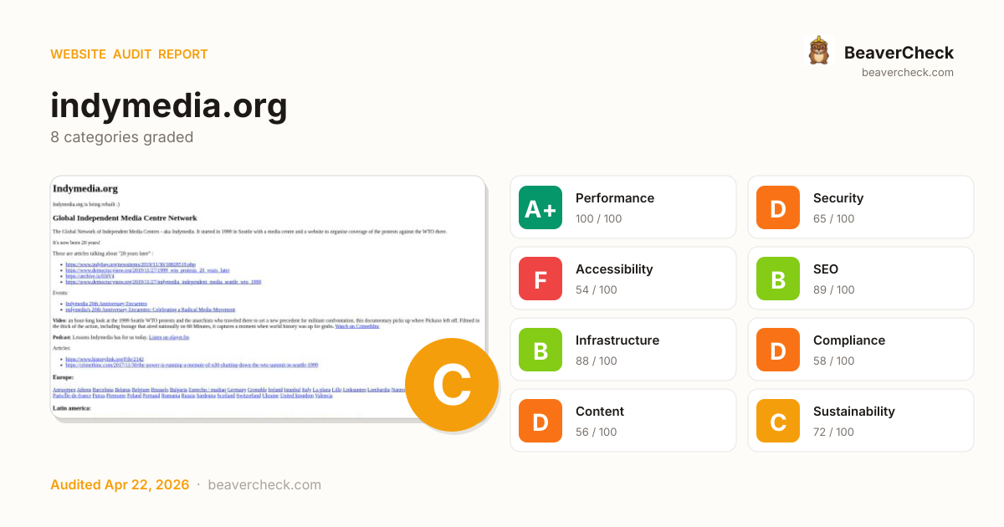Select the Accessibility 54 / 100 score
1004x527 pixels.
(597, 290)
